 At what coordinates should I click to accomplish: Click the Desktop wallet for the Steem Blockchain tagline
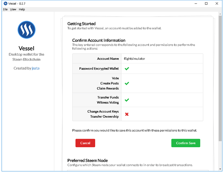pos(26,57)
